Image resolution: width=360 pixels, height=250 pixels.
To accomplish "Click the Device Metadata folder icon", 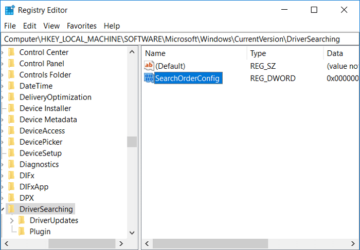I will (11, 120).
